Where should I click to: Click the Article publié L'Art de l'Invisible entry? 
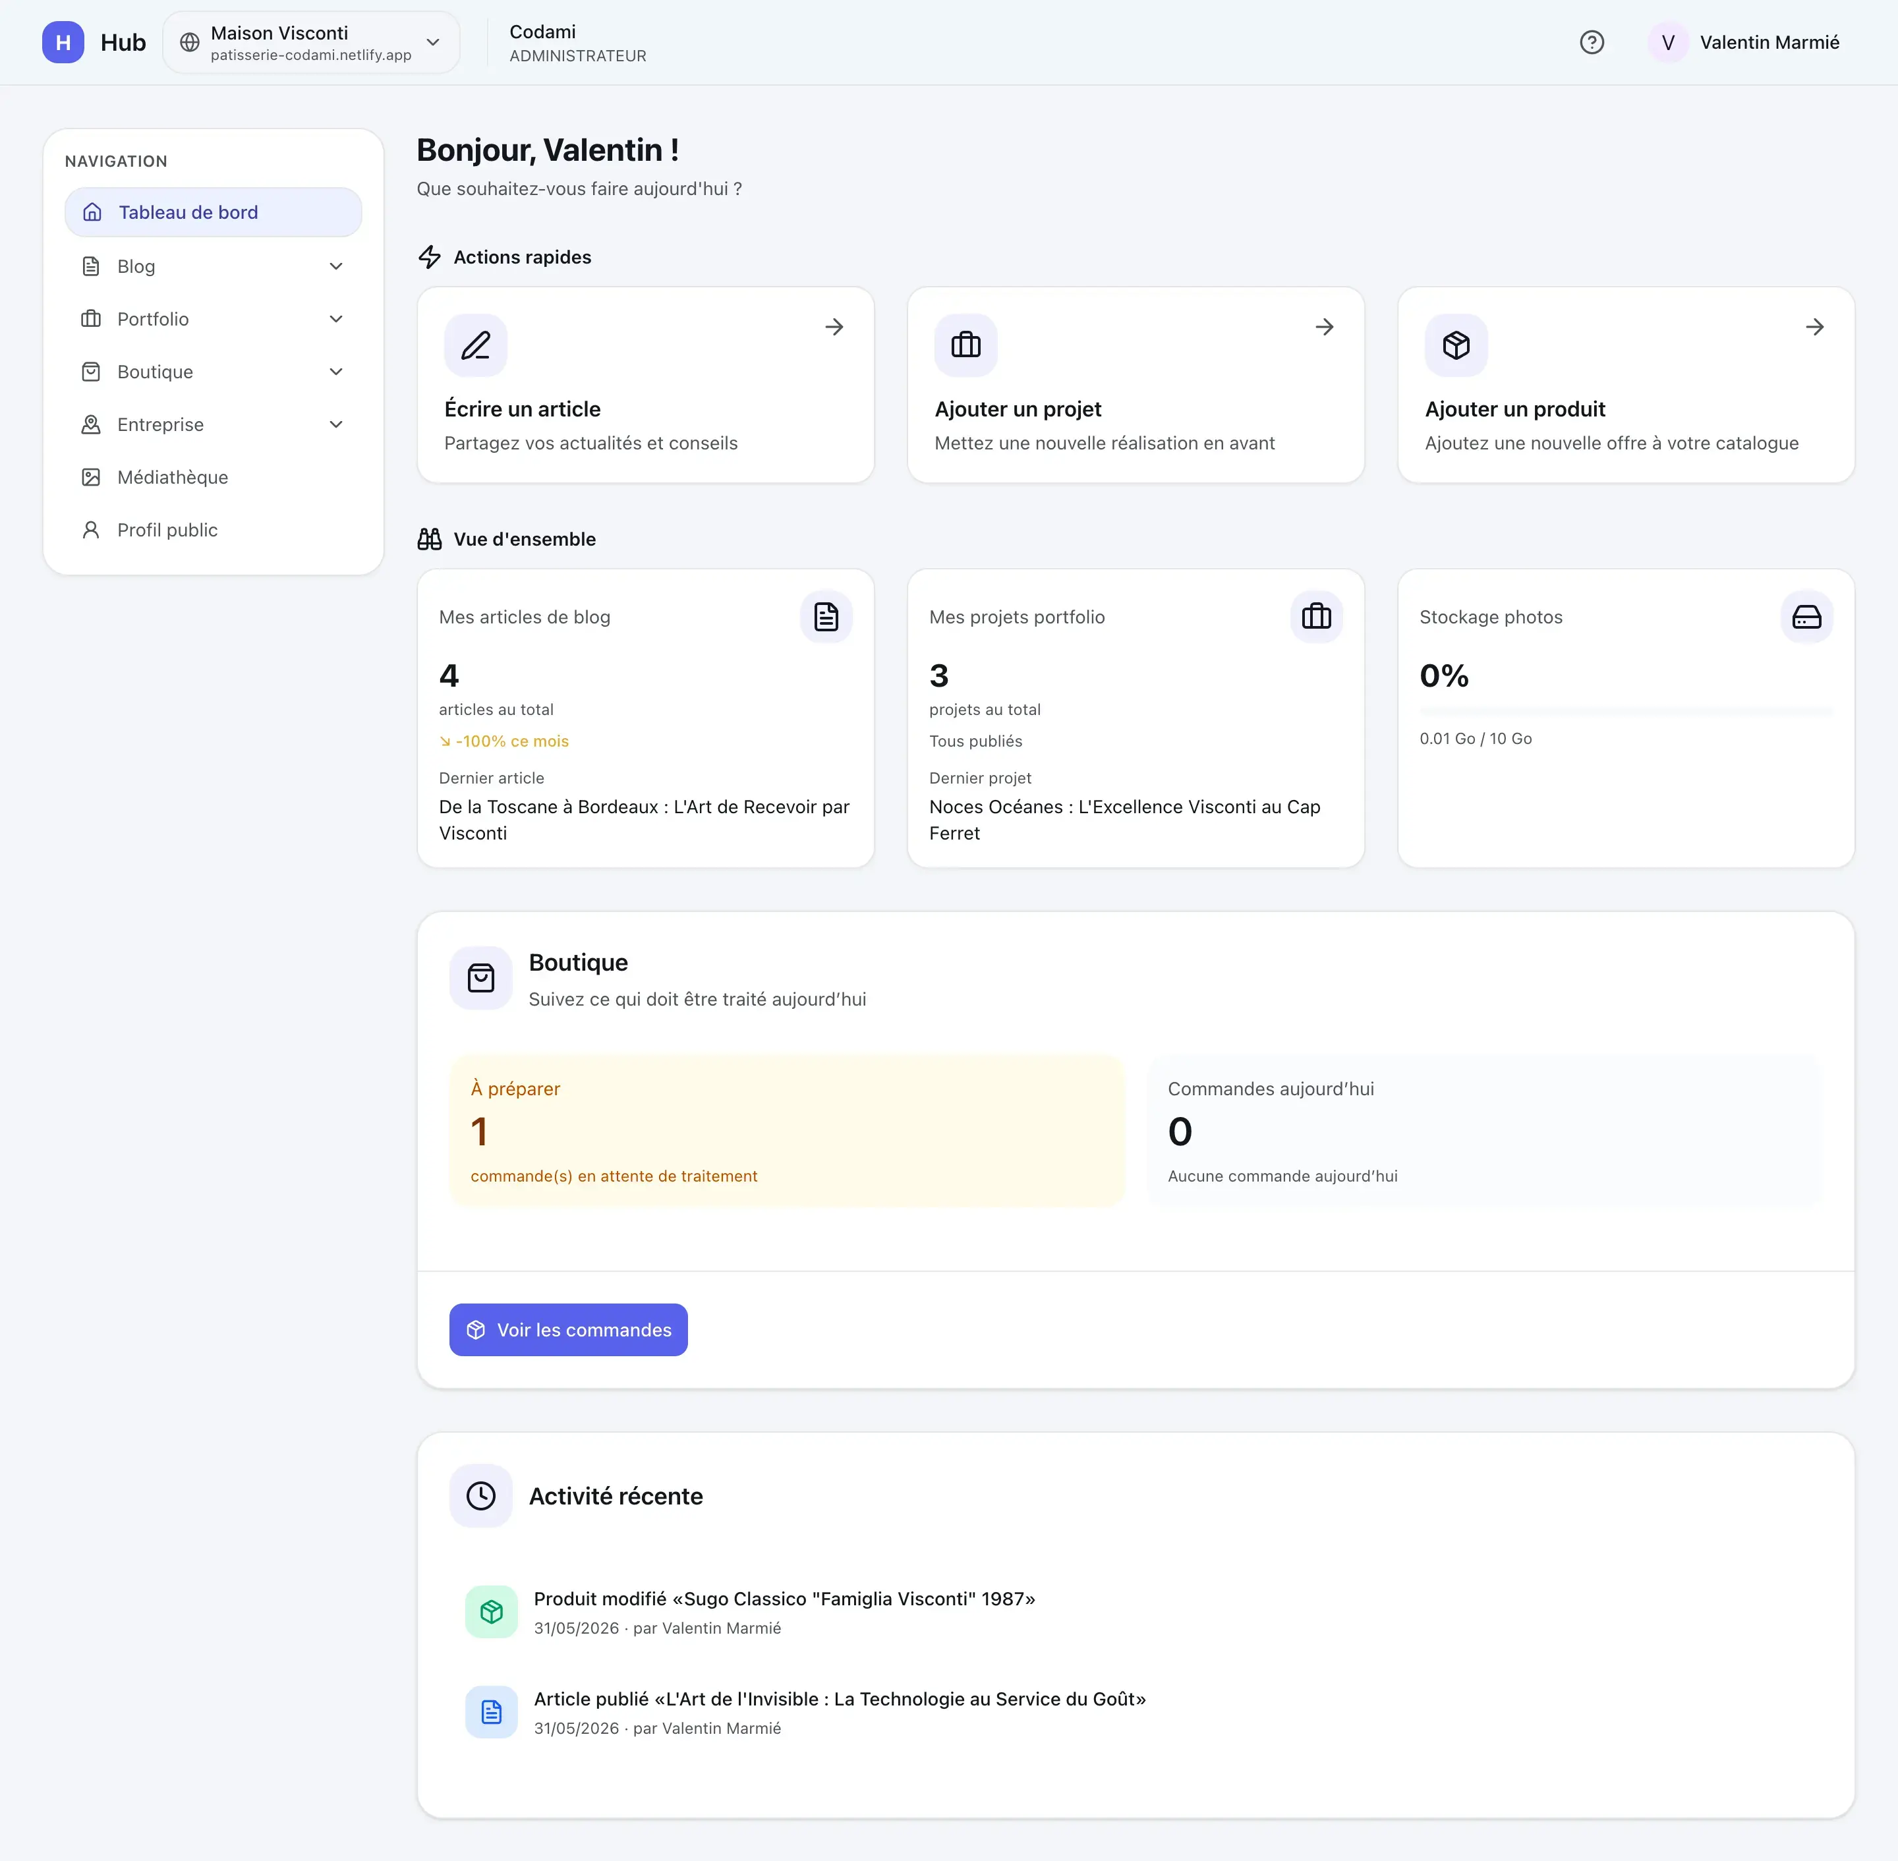[x=840, y=1711]
